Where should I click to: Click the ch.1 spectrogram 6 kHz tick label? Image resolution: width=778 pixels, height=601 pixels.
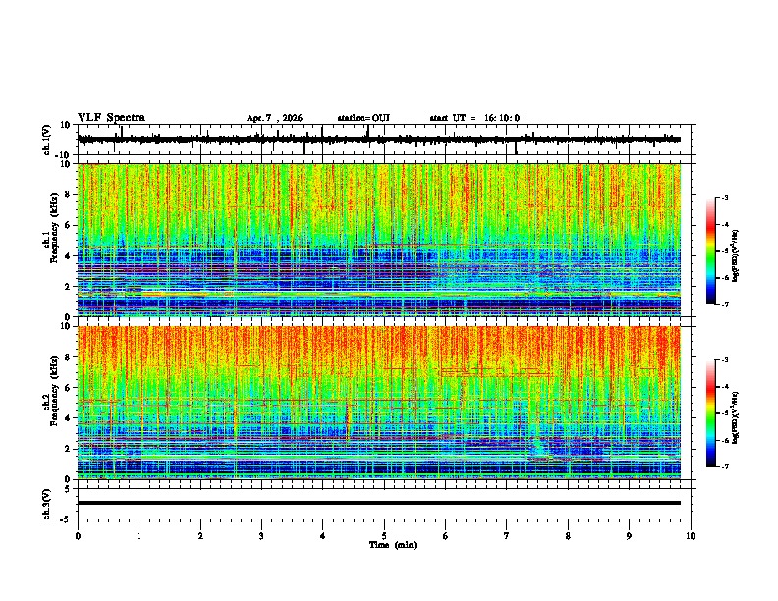tap(68, 225)
